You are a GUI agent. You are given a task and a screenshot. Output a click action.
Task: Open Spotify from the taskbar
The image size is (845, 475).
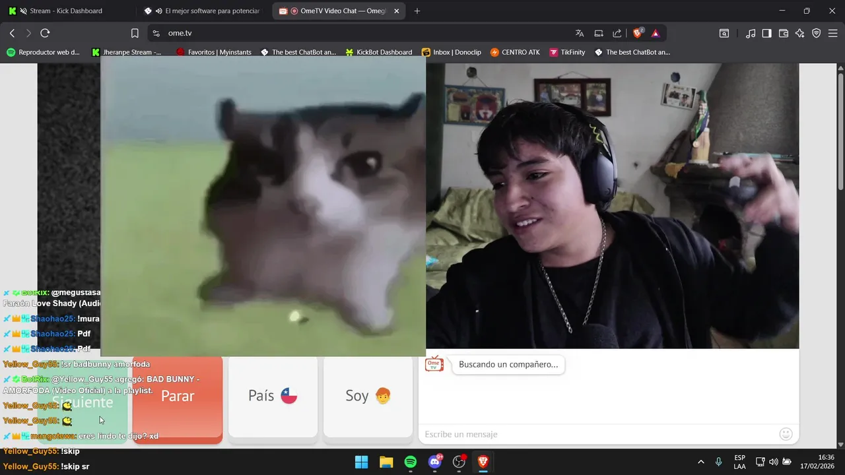tap(411, 462)
